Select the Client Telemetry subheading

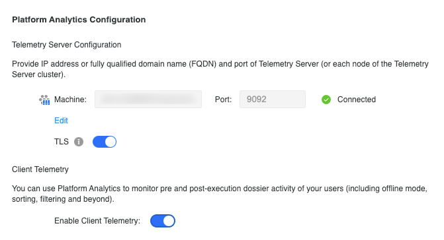(40, 169)
